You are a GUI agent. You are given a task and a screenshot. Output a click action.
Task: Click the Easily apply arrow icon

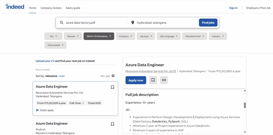37,110
